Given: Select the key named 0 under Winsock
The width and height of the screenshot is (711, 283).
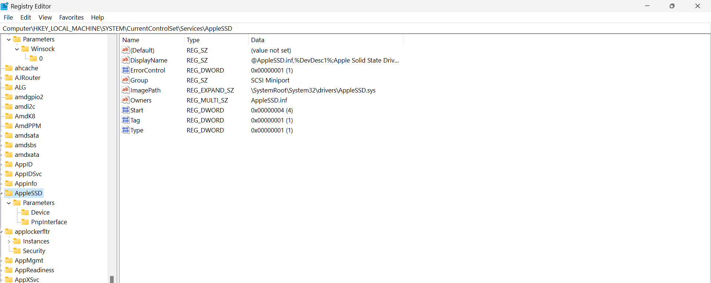Looking at the screenshot, I should 41,58.
